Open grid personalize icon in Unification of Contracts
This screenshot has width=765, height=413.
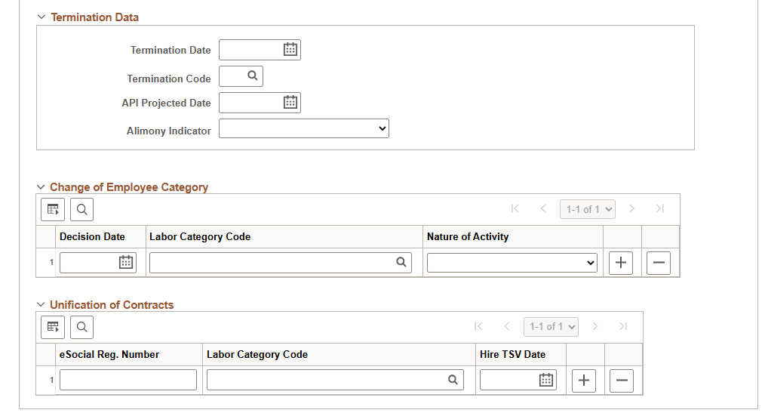(x=53, y=327)
